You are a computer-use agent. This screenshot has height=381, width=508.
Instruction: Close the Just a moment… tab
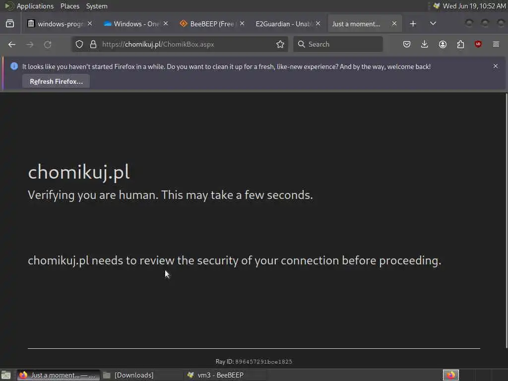click(394, 24)
